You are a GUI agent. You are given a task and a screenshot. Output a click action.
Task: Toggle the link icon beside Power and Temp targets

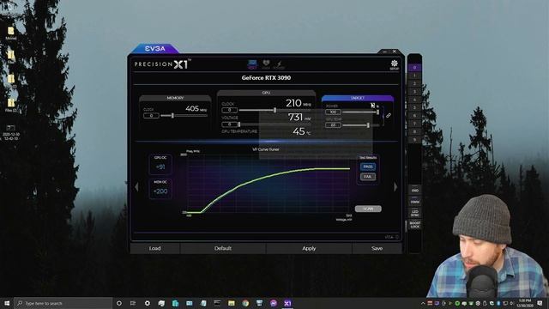click(x=389, y=116)
